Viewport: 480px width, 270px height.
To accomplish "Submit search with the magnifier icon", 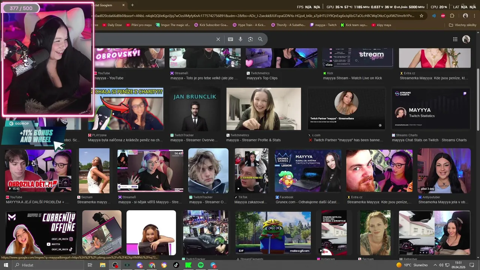I will (260, 39).
